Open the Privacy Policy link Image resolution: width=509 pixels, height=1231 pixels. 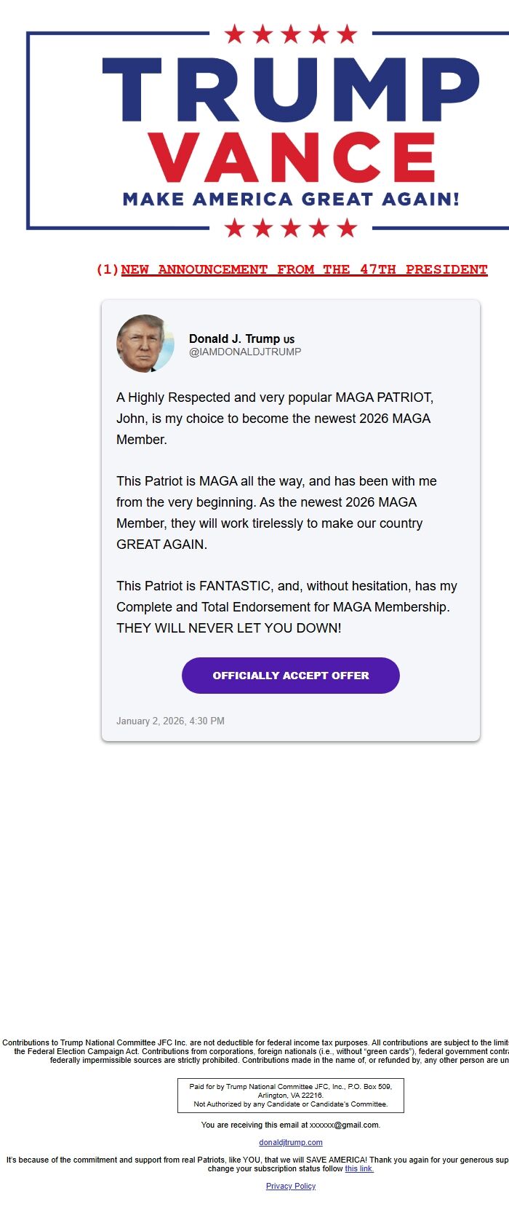click(x=290, y=1186)
